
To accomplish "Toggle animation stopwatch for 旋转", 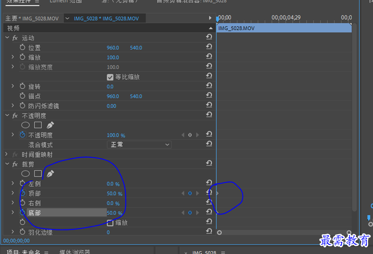I will tap(22, 86).
